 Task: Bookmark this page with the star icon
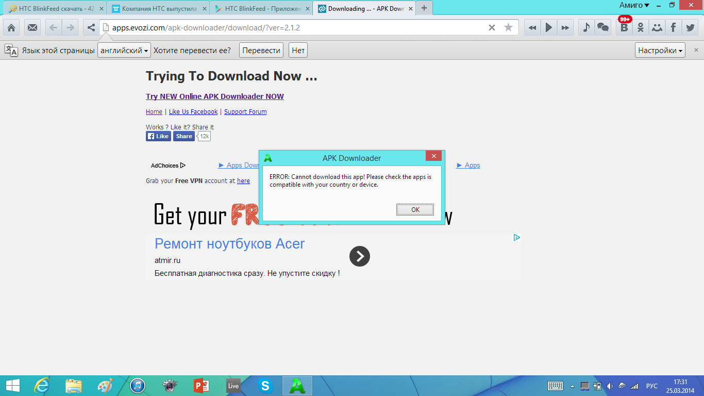[508, 27]
